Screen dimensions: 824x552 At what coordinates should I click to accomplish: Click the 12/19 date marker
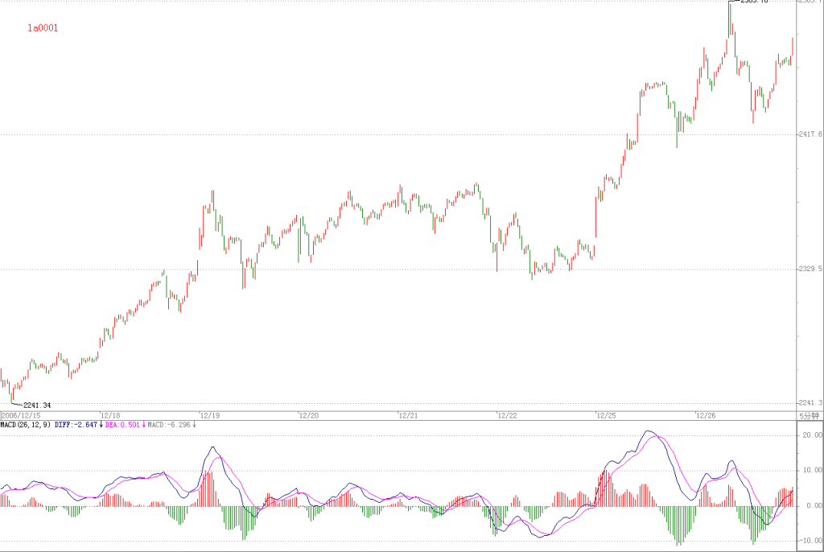point(210,415)
